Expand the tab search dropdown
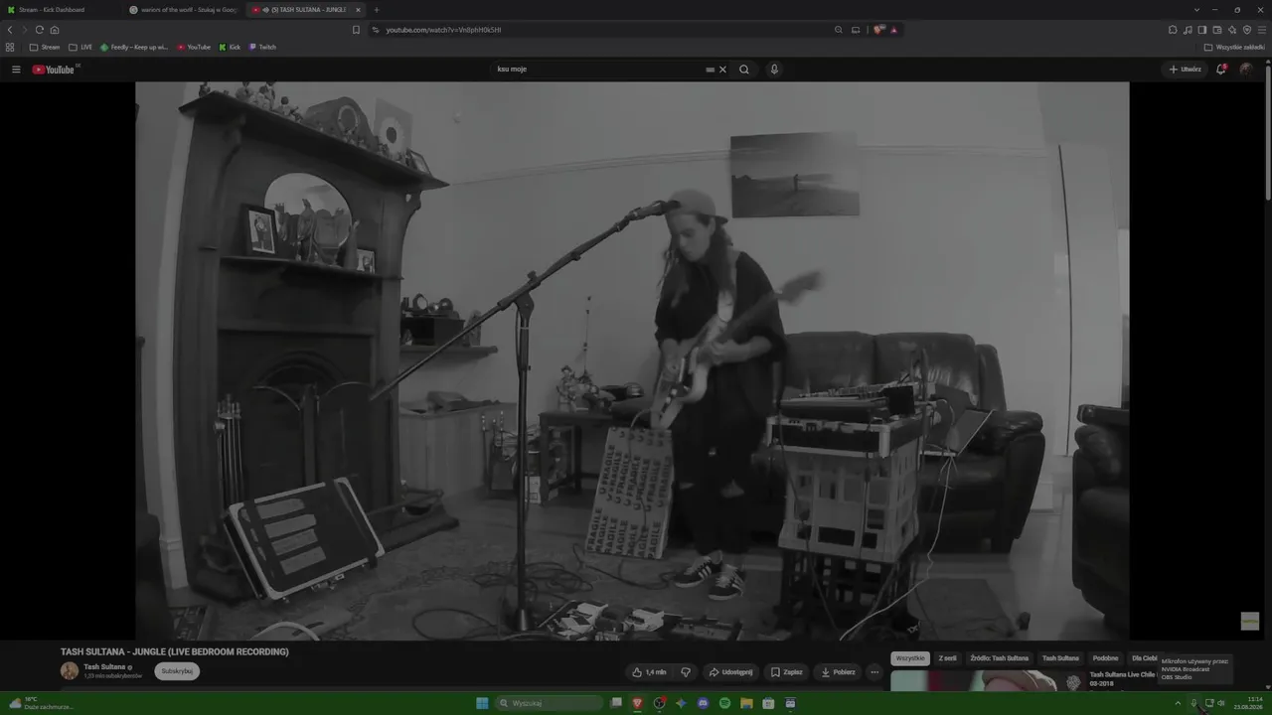This screenshot has width=1272, height=715. 1196,10
